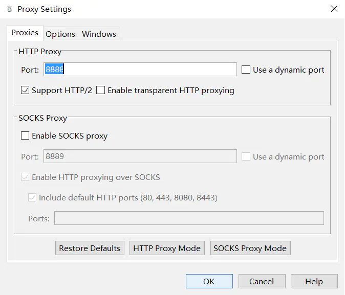This screenshot has height=295, width=345.
Task: Open Help for Proxy Settings
Action: point(314,281)
